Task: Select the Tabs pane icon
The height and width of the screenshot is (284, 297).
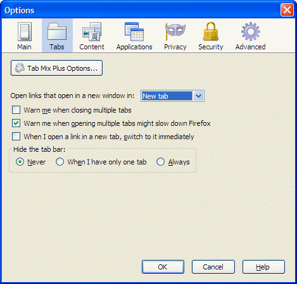Action: (x=57, y=36)
